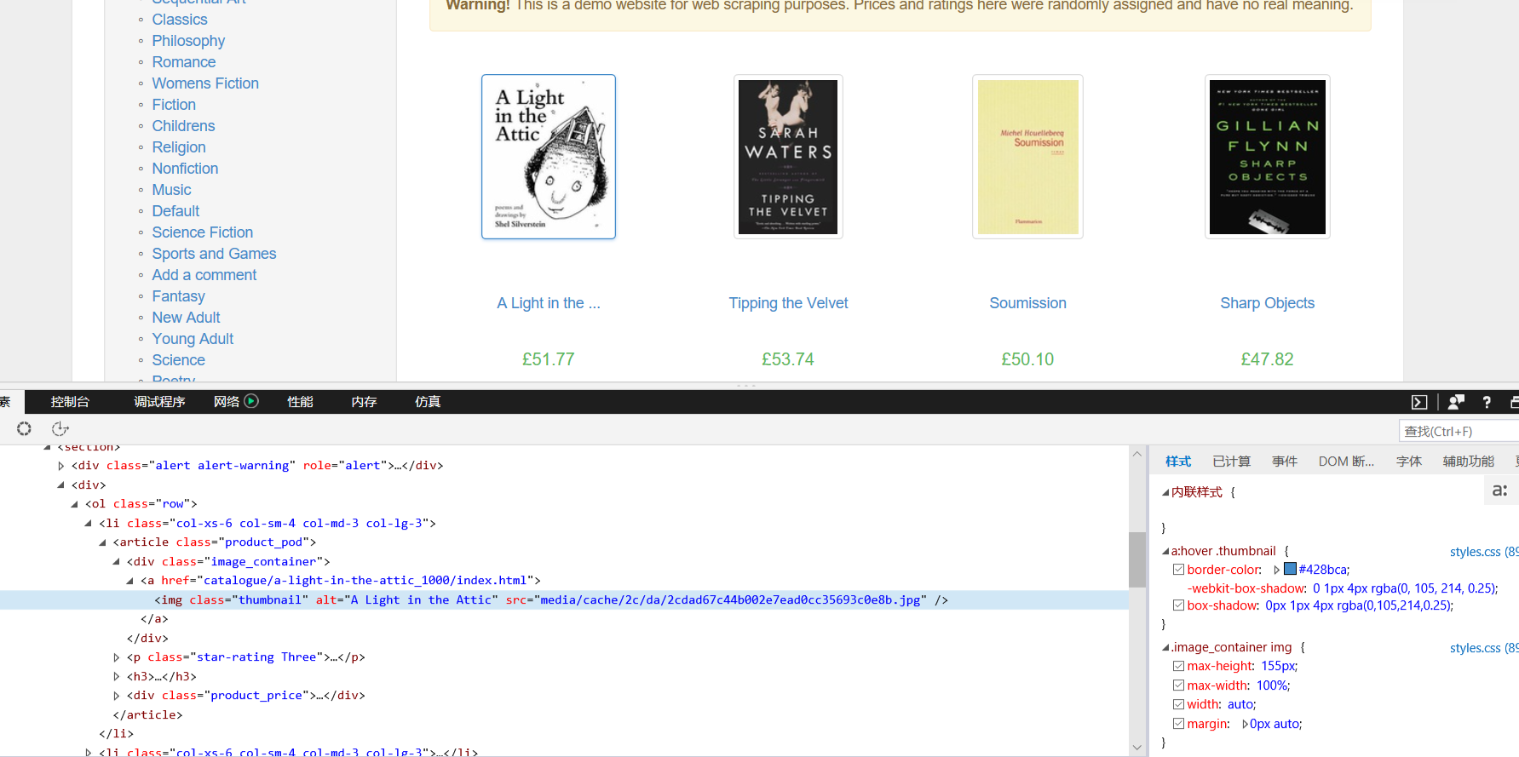Switch to the 字体 fonts tab
The width and height of the screenshot is (1519, 757).
pyautogui.click(x=1409, y=462)
